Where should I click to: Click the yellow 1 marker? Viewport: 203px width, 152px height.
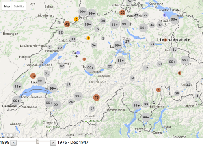click(x=88, y=38)
